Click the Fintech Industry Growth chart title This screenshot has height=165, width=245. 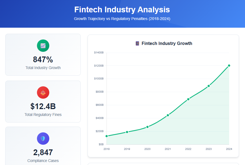167,43
